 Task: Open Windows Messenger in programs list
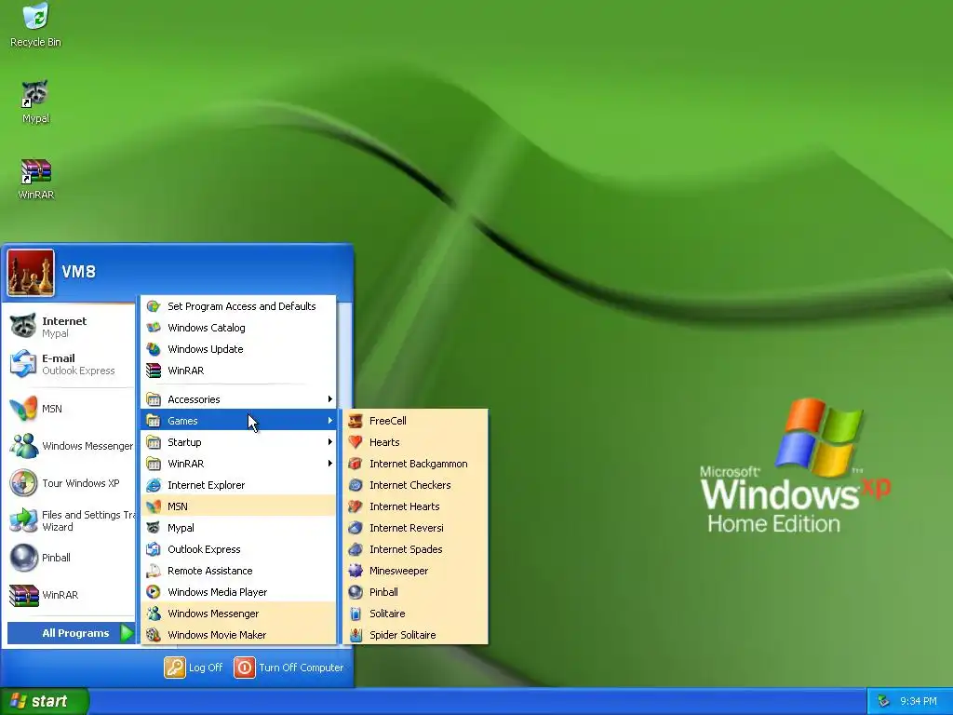pyautogui.click(x=238, y=614)
